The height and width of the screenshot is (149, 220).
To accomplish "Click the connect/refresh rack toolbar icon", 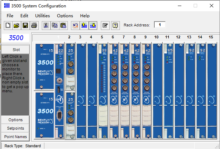I will tap(75, 25).
